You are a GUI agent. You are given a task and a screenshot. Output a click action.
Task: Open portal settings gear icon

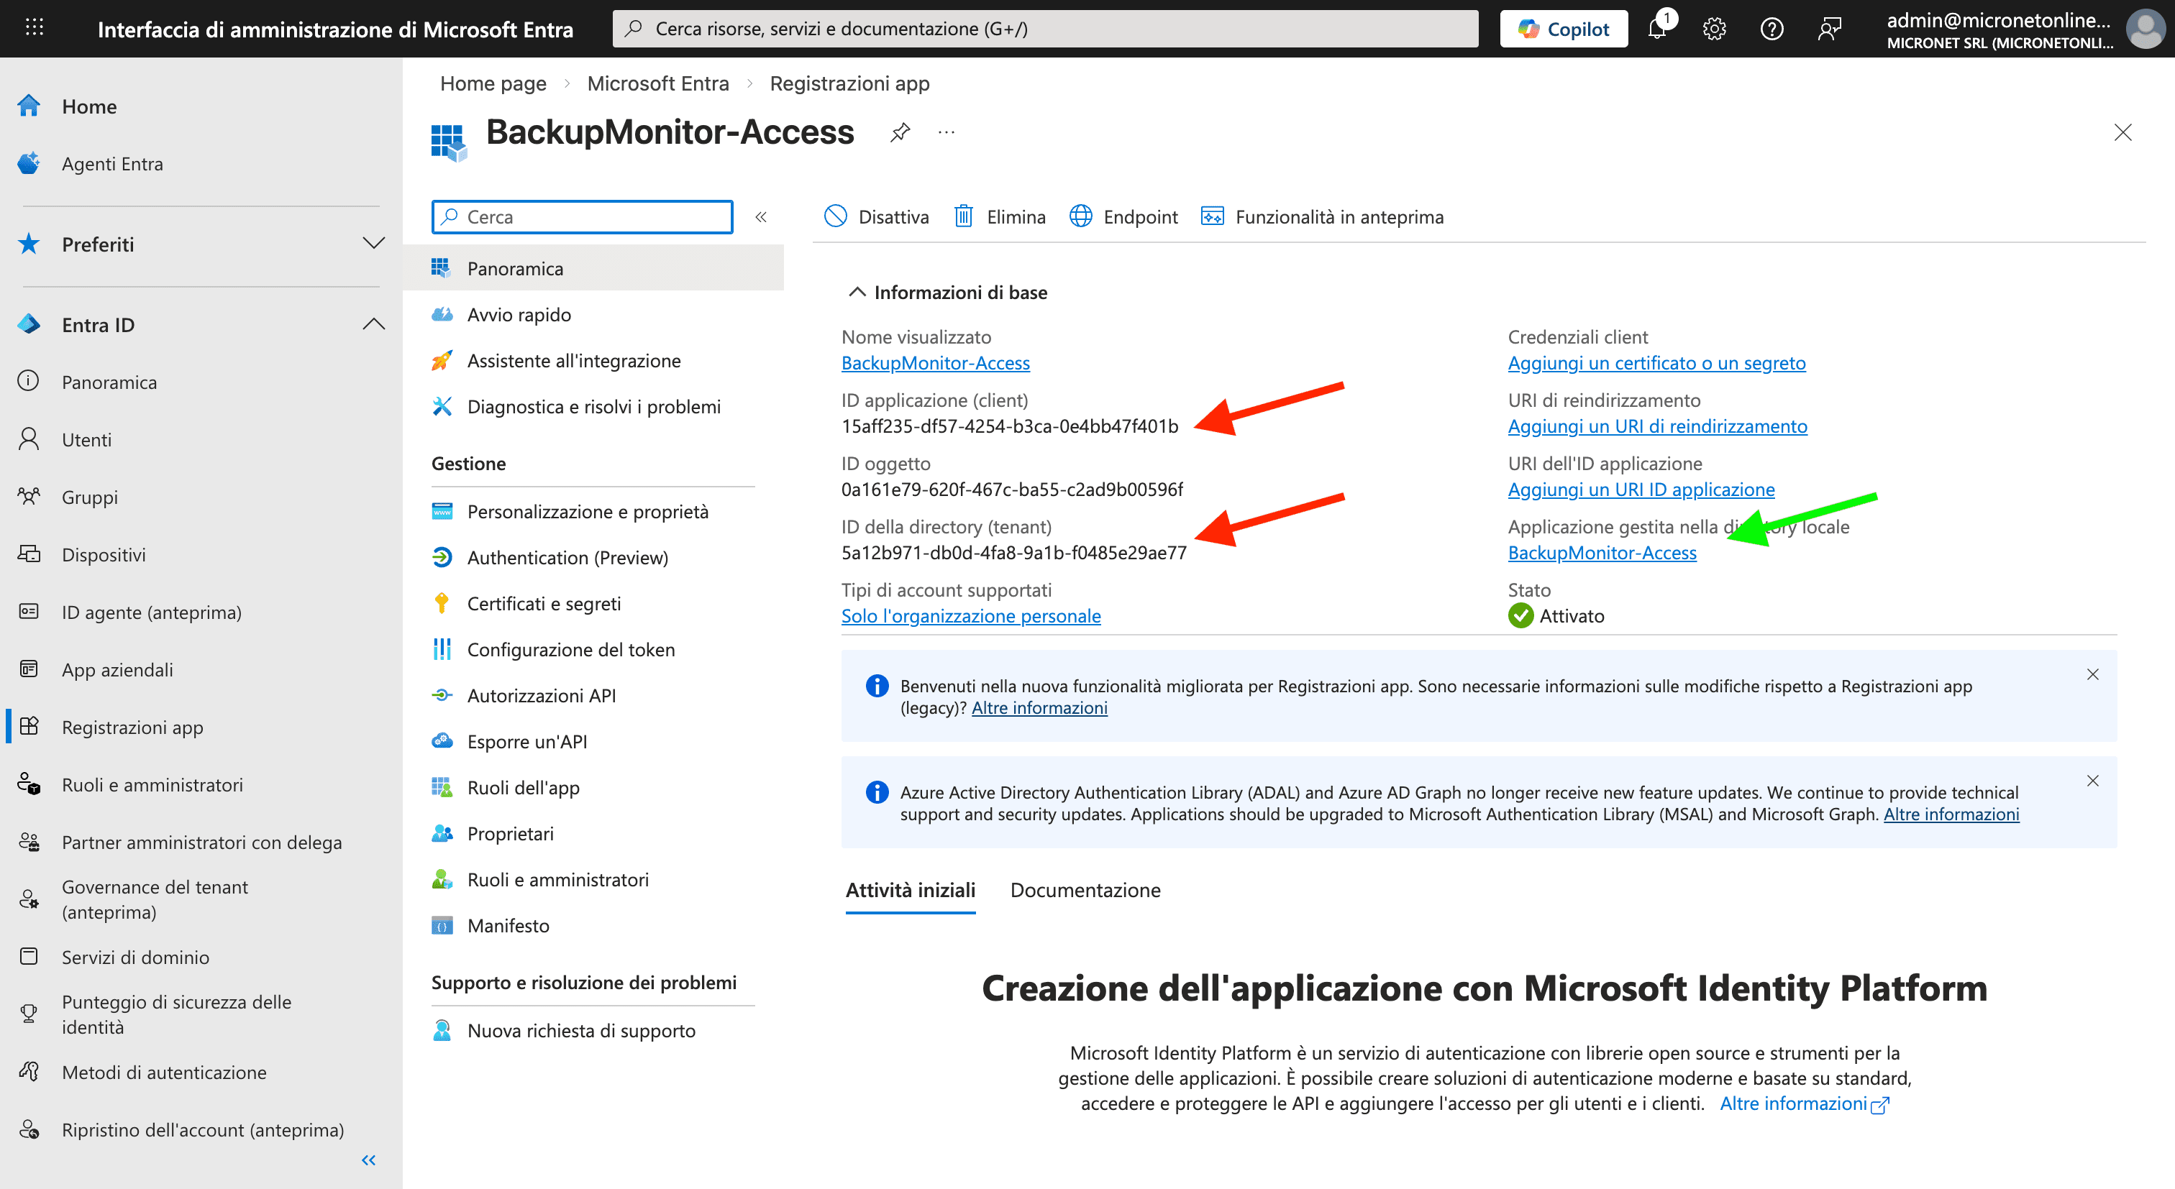[x=1714, y=29]
